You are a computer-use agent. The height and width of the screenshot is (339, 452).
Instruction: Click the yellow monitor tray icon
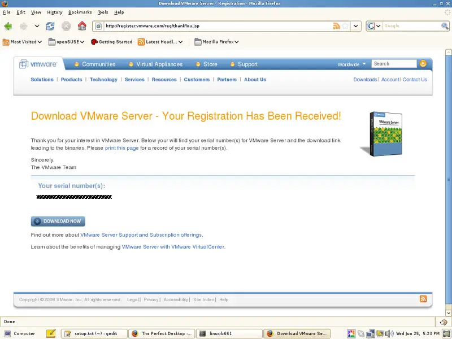click(x=380, y=333)
